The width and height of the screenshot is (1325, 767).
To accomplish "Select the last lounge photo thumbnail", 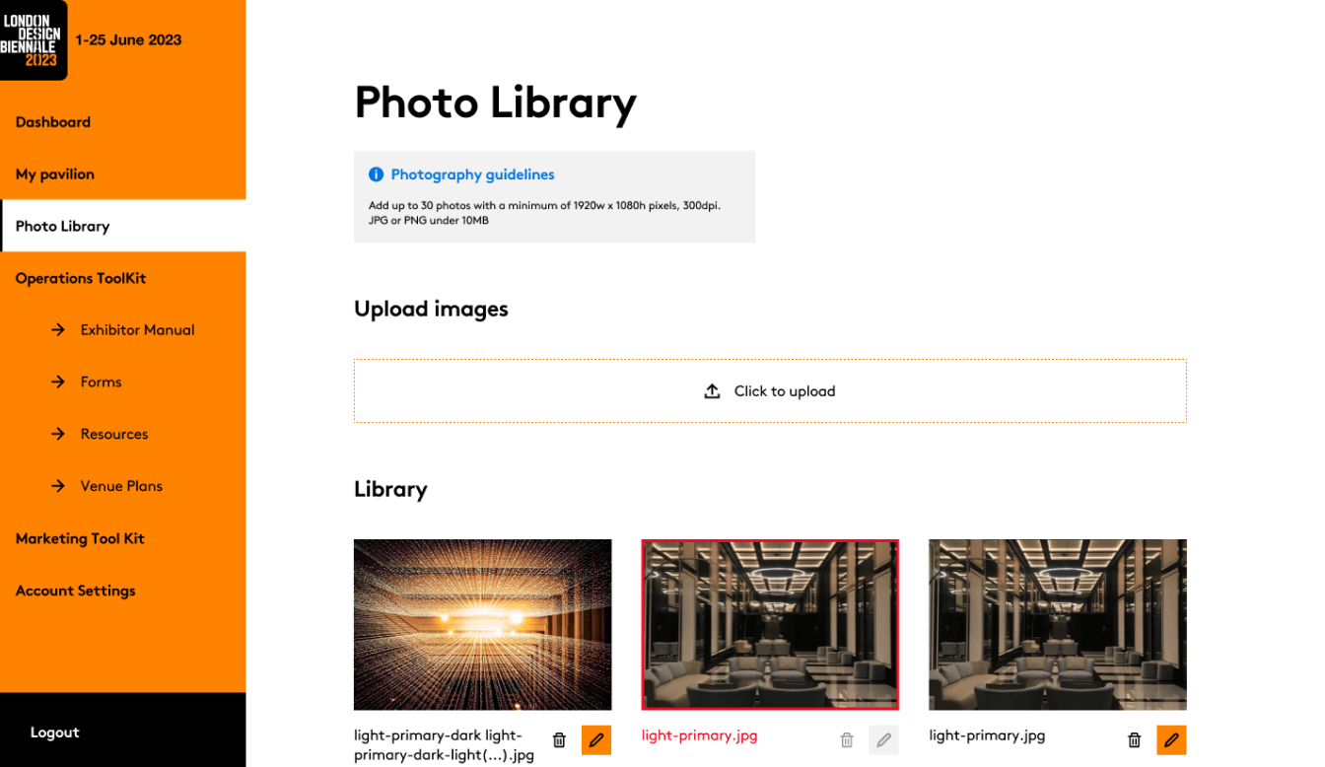I will 1058,624.
